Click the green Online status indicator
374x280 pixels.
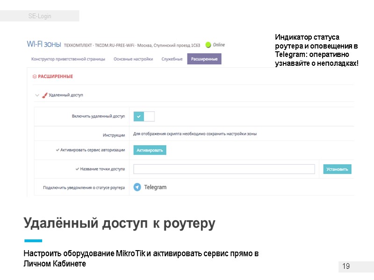209,44
